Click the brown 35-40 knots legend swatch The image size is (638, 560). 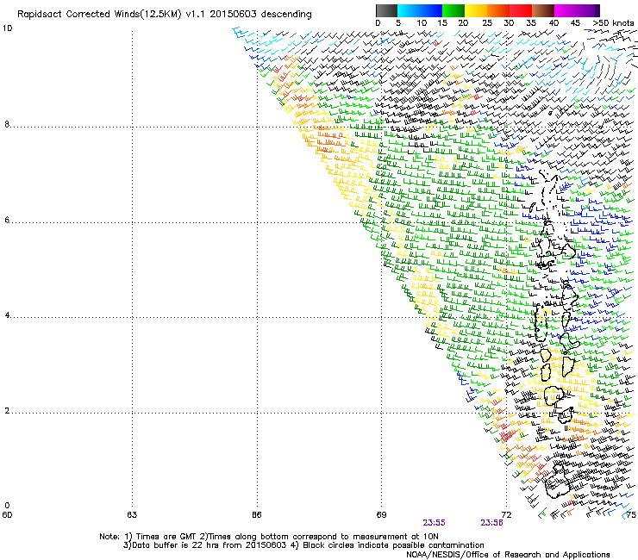coord(543,10)
